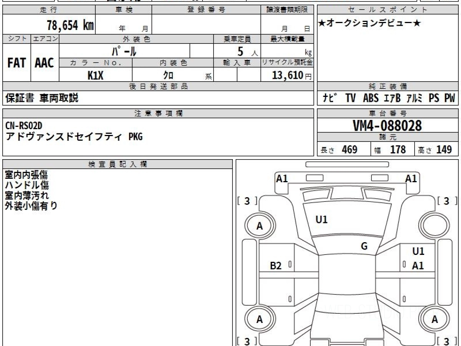Image resolution: width=461 pixels, height=346 pixels.
Task: Click the A1 mark below the door U1
Action: click(418, 266)
